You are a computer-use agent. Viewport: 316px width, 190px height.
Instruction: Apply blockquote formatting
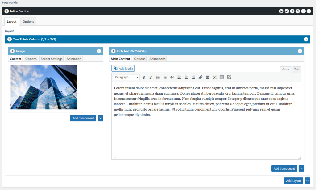(x=172, y=77)
